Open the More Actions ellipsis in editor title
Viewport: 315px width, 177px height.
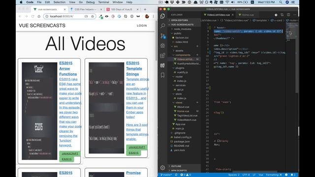(x=294, y=15)
